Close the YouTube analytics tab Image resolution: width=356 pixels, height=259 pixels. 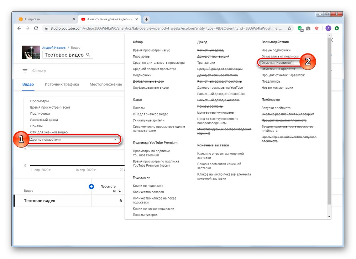click(x=136, y=19)
